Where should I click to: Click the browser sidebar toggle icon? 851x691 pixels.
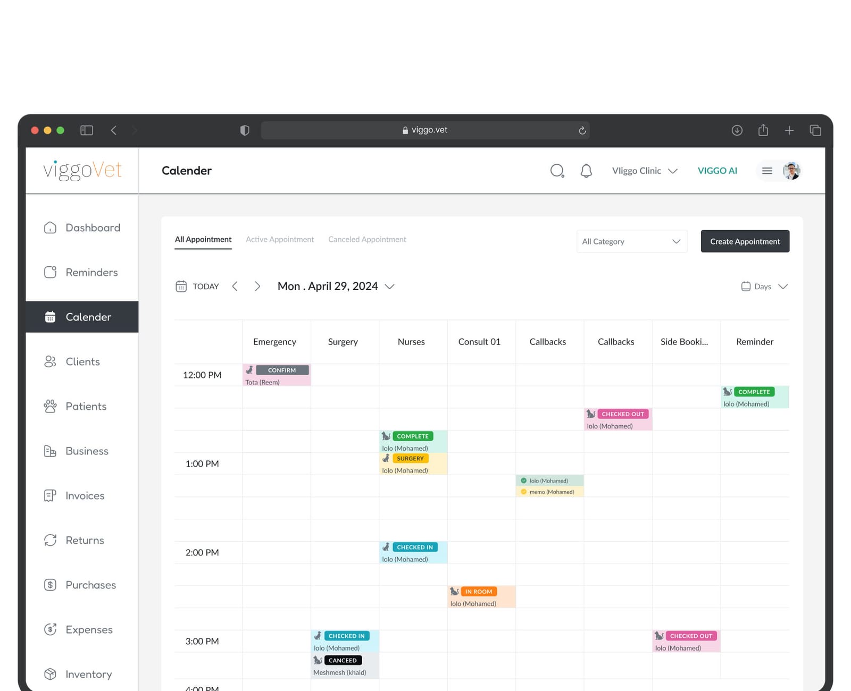[87, 130]
